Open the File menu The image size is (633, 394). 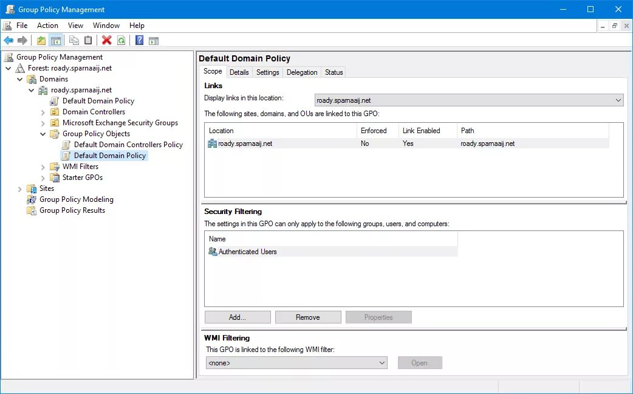click(x=22, y=26)
